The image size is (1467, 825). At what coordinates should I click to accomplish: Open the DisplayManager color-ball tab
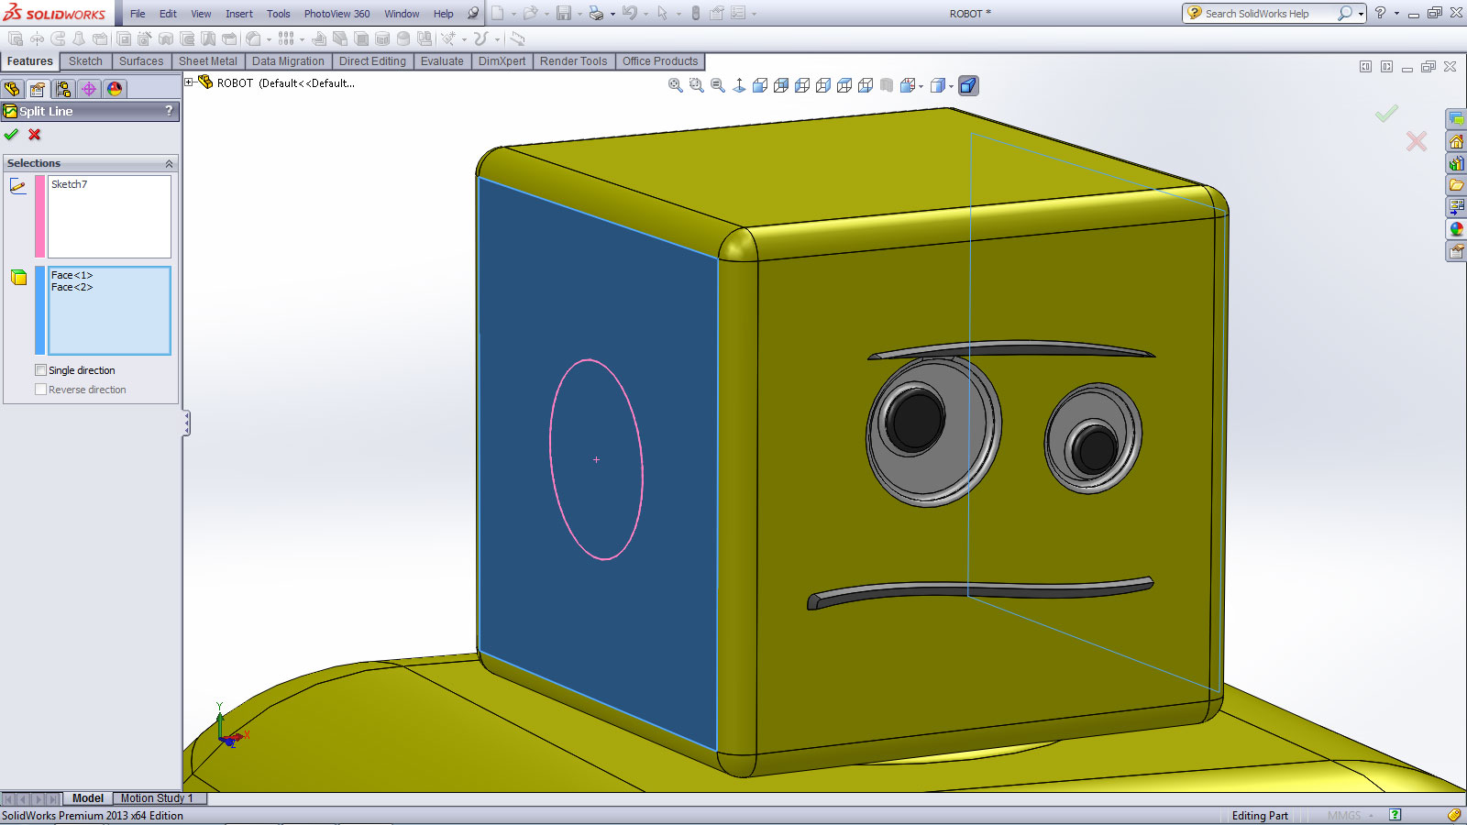click(x=115, y=89)
